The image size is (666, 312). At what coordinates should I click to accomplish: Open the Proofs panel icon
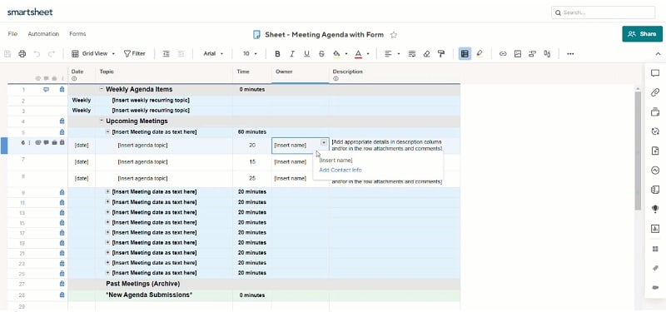pyautogui.click(x=655, y=112)
